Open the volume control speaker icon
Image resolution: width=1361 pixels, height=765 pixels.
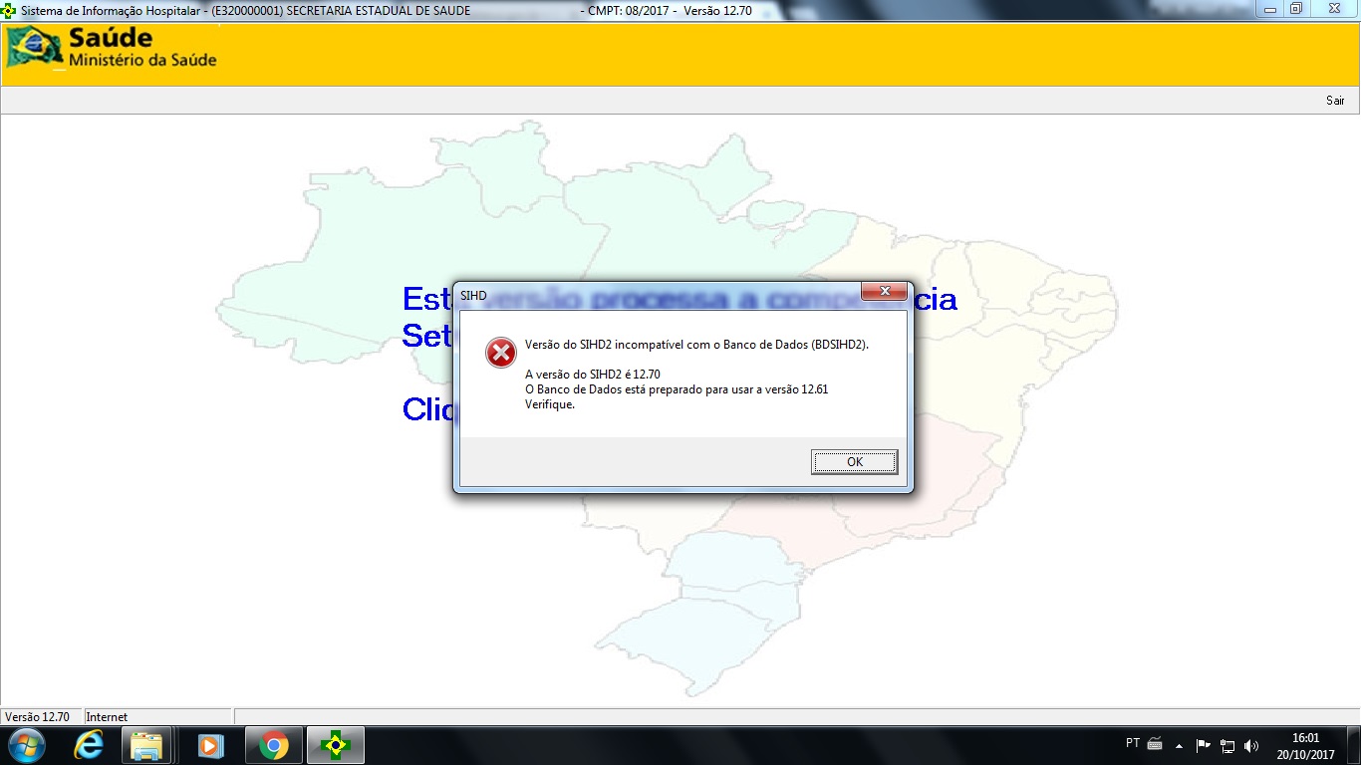(x=1250, y=745)
